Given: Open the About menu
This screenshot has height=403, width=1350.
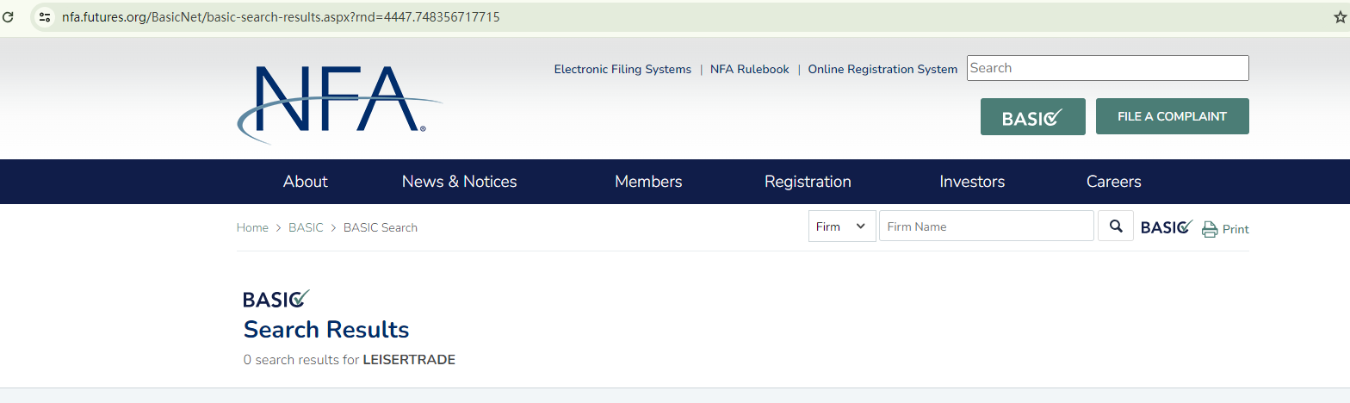Looking at the screenshot, I should (x=305, y=182).
